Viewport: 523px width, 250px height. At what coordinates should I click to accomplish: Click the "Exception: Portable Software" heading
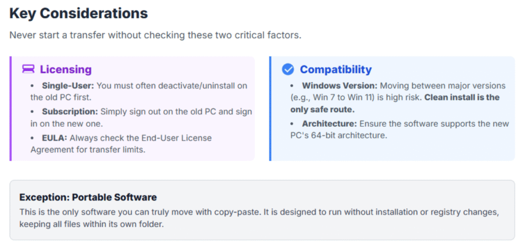pyautogui.click(x=88, y=197)
